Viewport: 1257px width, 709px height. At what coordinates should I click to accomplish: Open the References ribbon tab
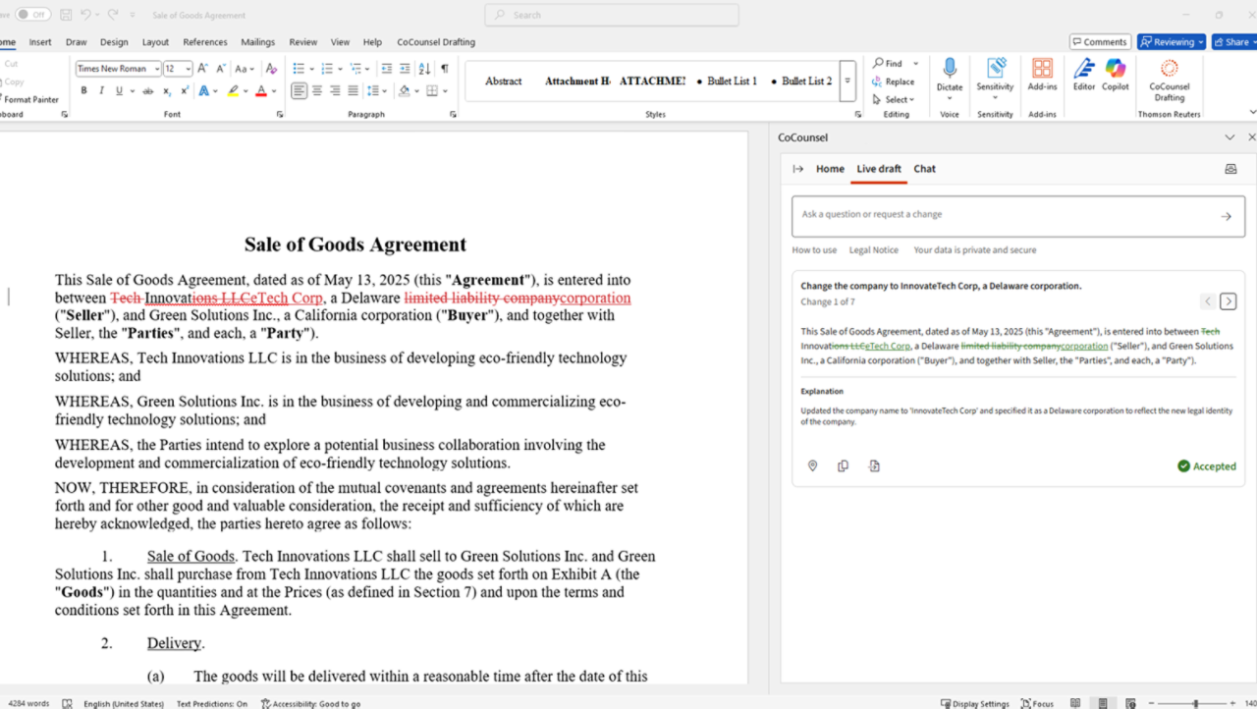coord(204,42)
